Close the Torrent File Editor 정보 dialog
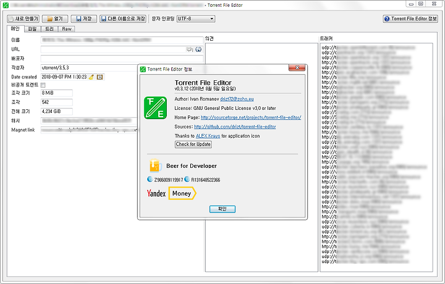The width and height of the screenshot is (445, 284). point(297,67)
